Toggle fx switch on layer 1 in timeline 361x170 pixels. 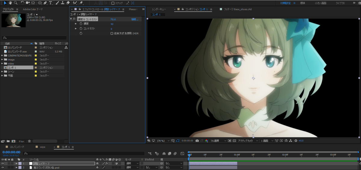coord(106,163)
